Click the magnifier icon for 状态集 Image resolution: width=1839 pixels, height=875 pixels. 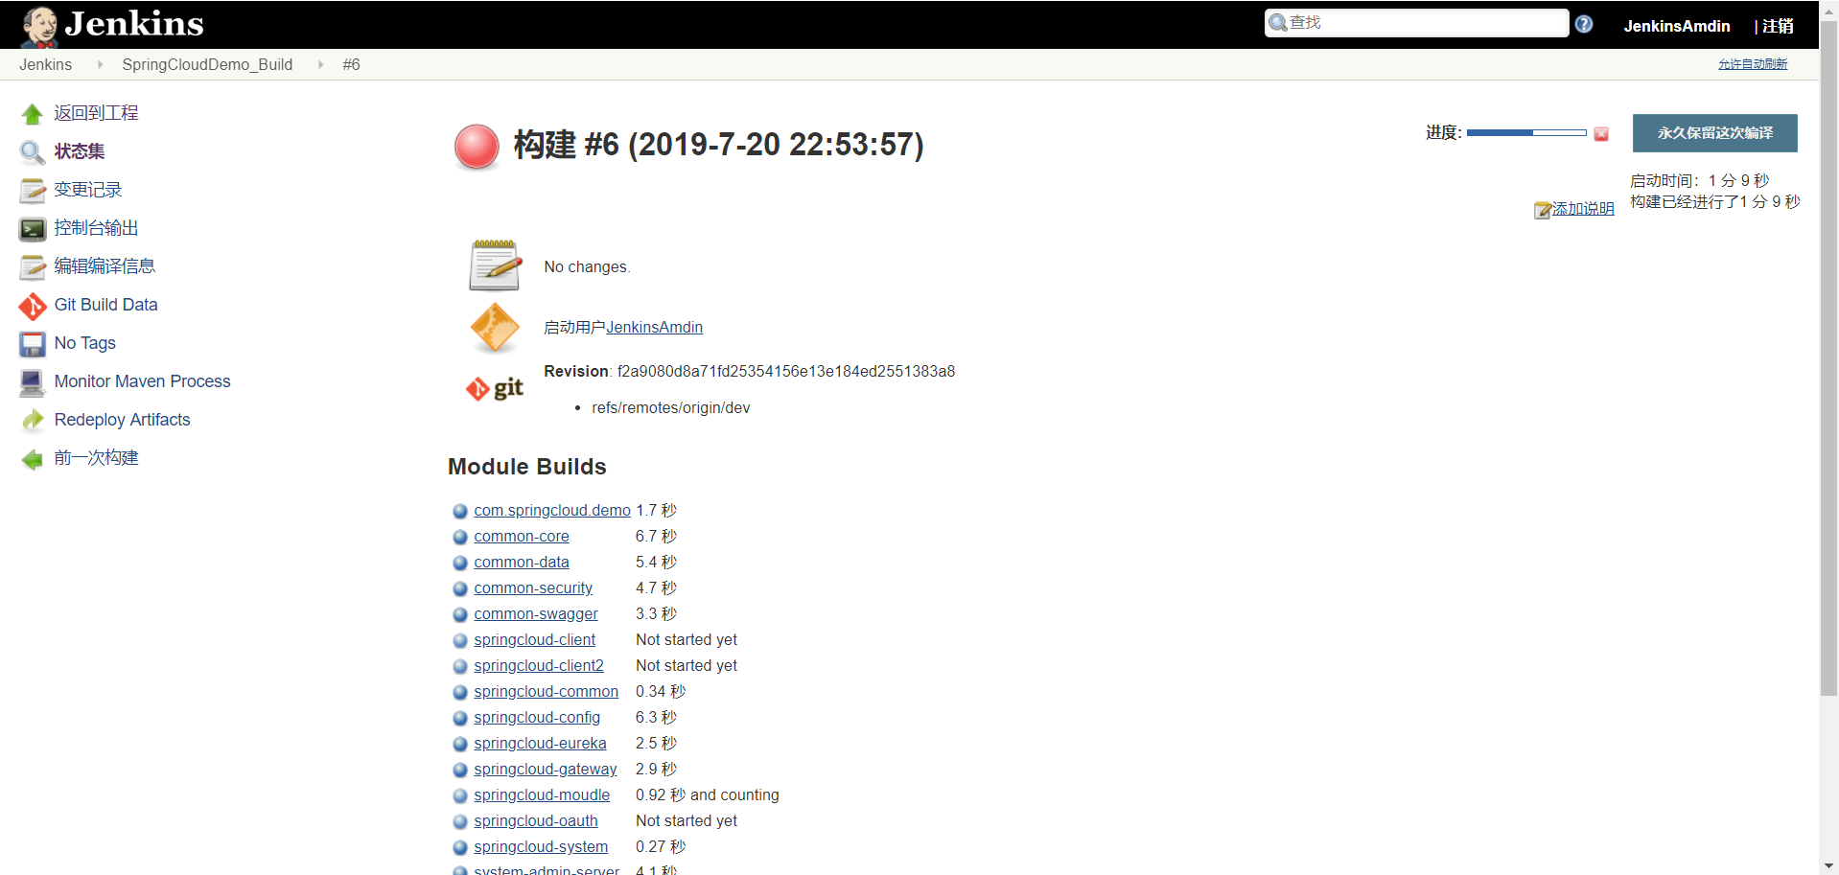click(33, 152)
